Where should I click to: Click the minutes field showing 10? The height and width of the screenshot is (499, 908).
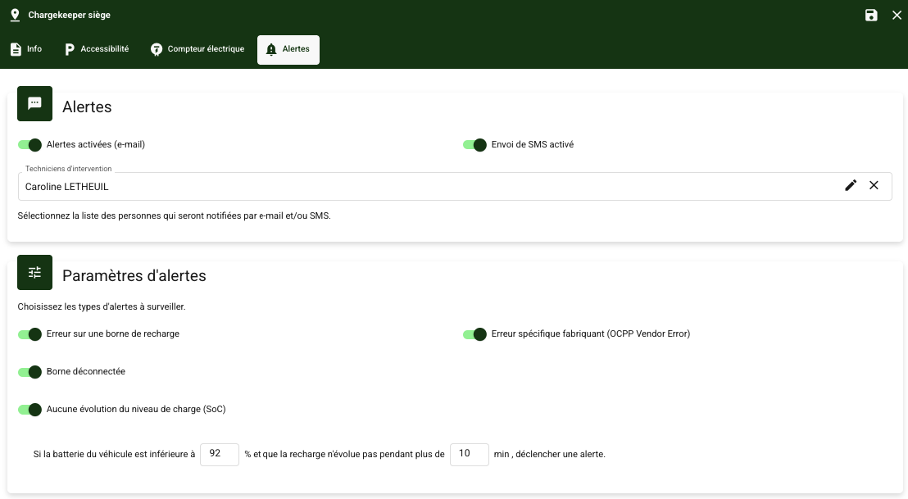469,454
